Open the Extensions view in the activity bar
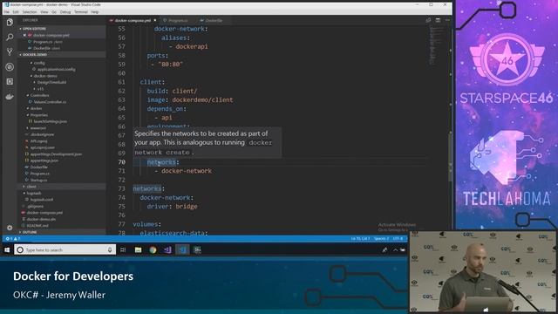The image size is (558, 314). (x=10, y=81)
